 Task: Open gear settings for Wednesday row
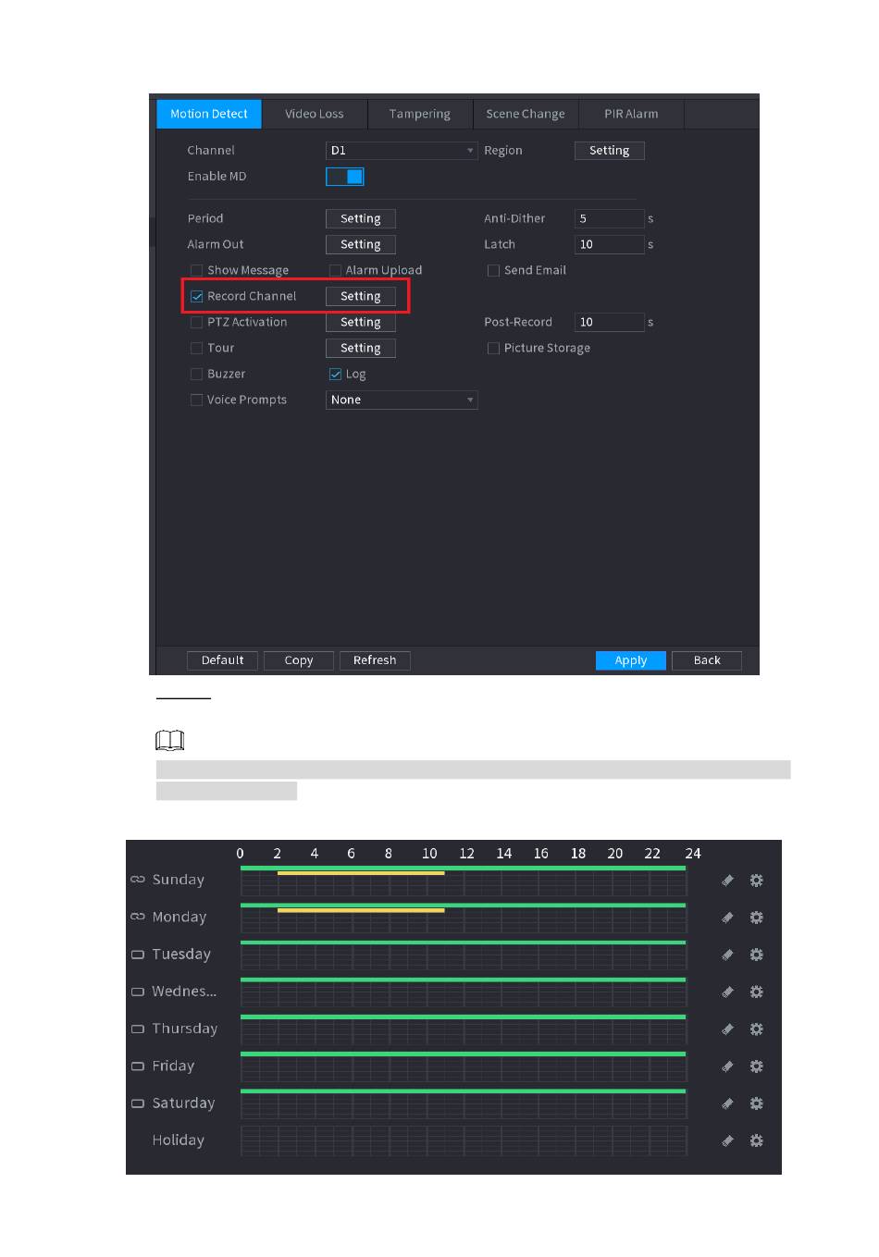(756, 992)
